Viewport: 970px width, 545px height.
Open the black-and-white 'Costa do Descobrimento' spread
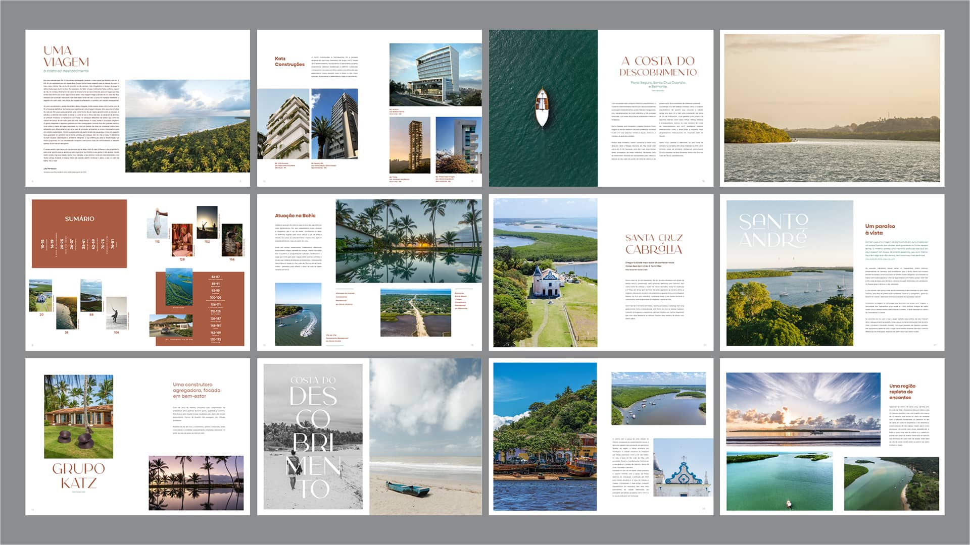point(369,437)
